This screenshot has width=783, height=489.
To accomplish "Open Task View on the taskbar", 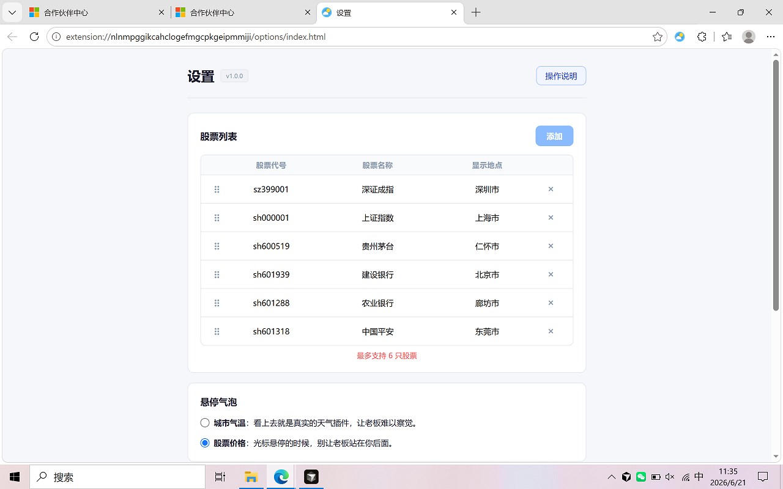I will [220, 477].
